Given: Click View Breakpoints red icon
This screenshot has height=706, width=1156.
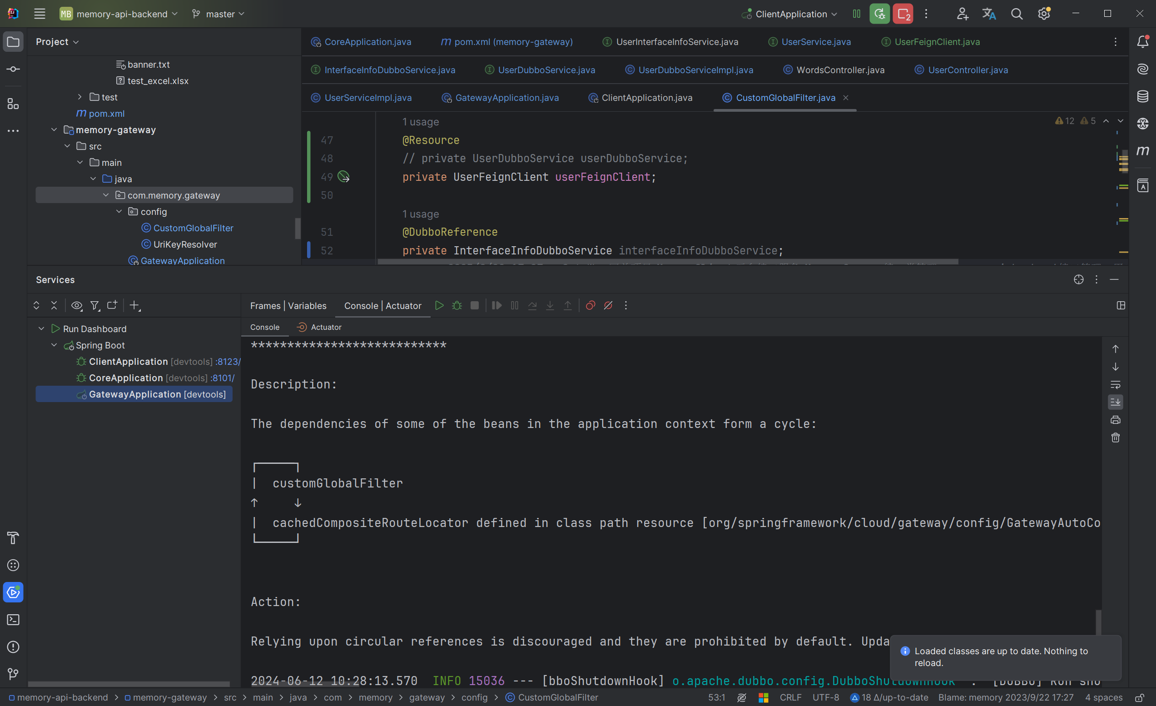Looking at the screenshot, I should coord(590,305).
